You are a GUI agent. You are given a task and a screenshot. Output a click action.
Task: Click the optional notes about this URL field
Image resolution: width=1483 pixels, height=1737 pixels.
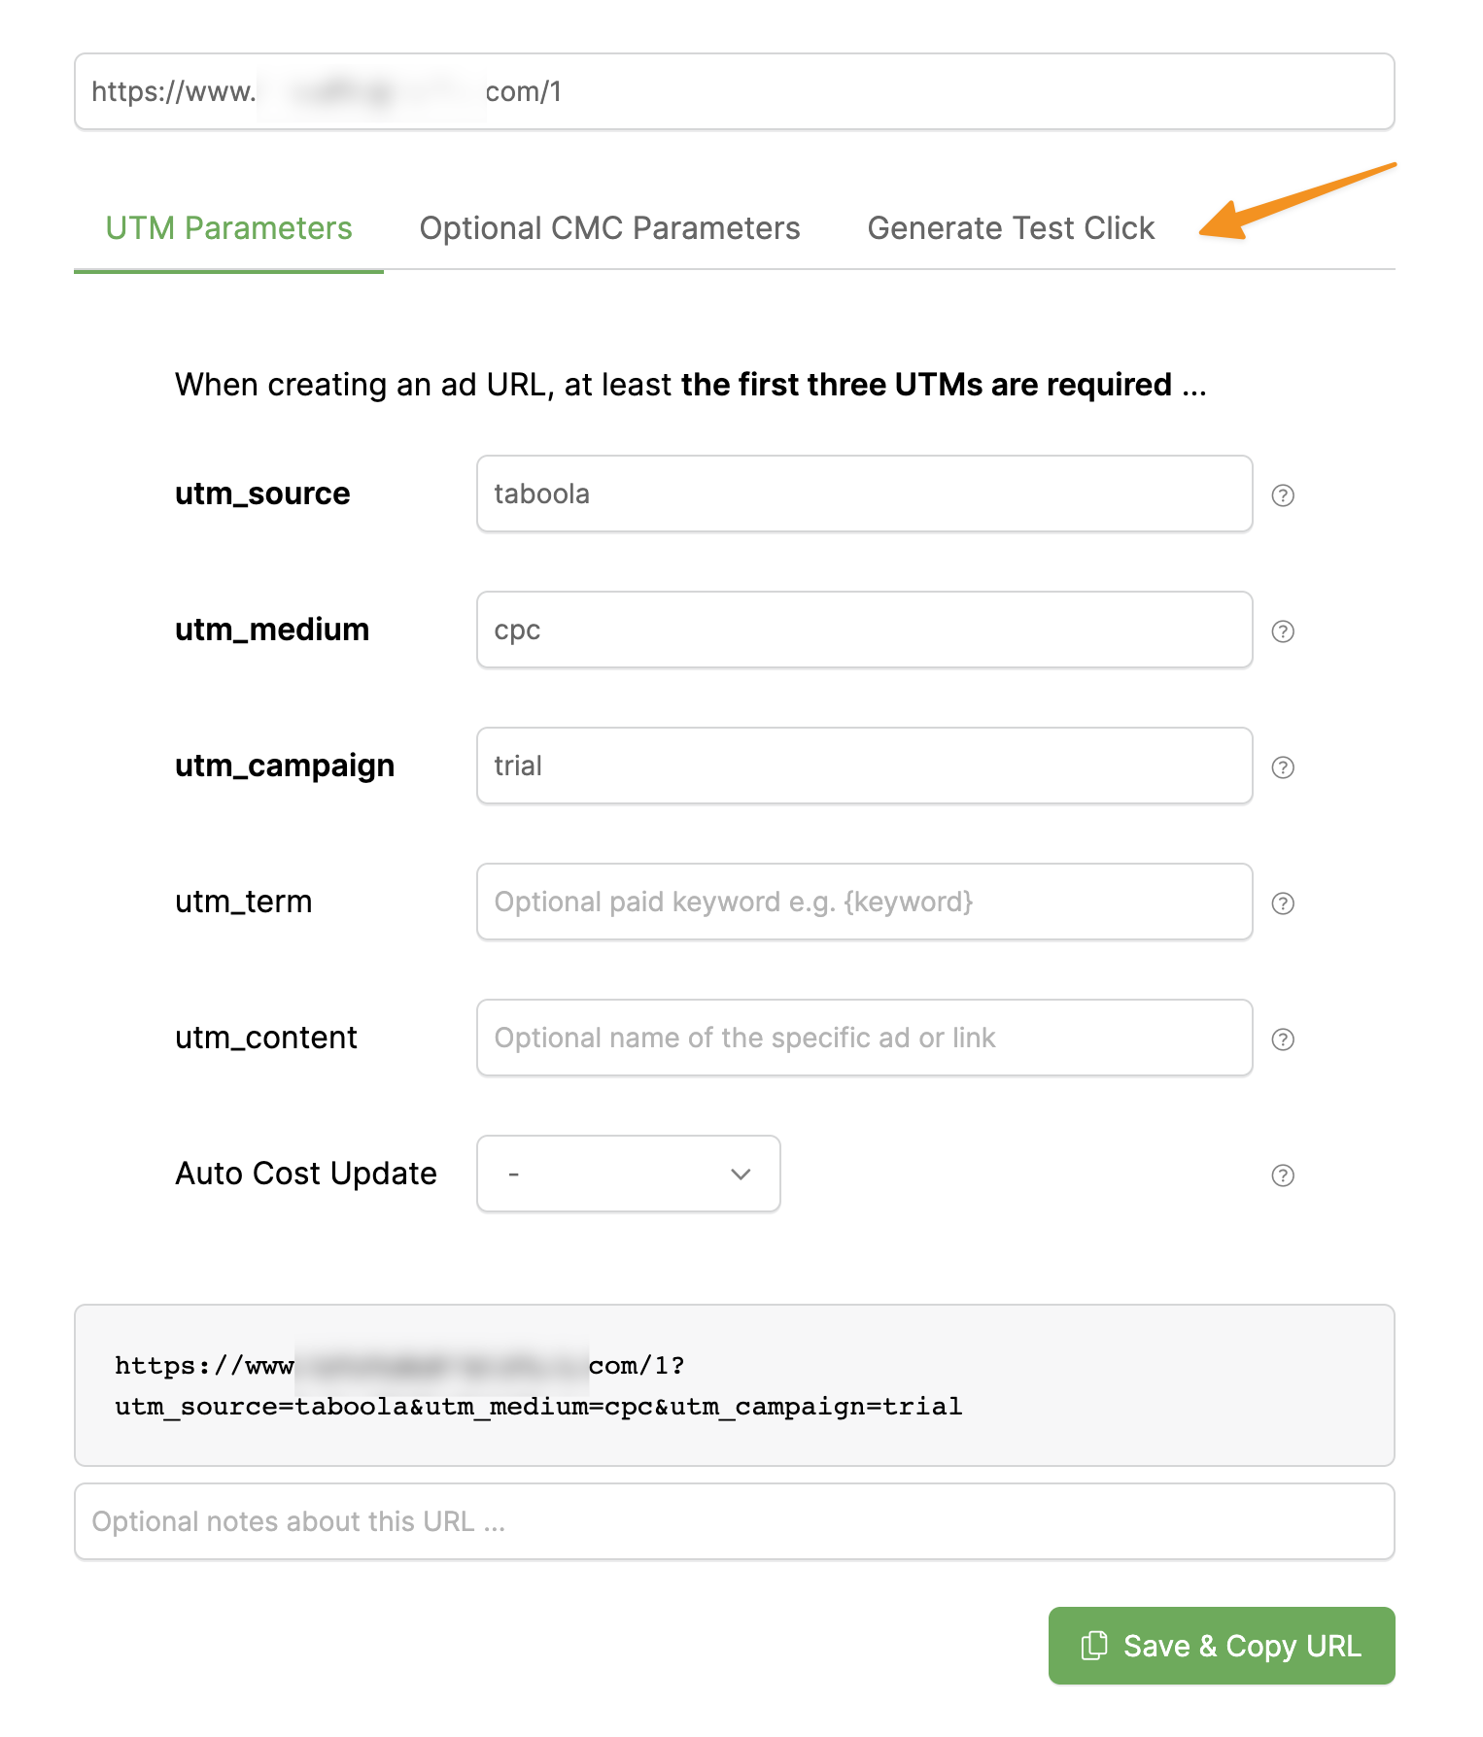click(734, 1521)
